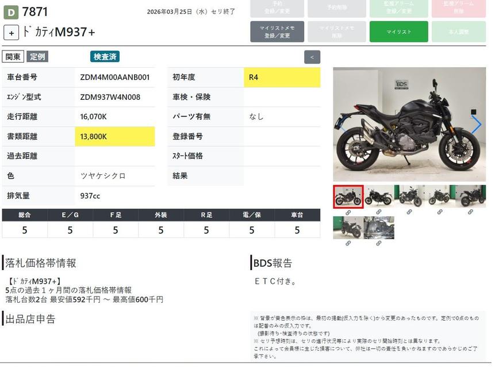Click the link icon under the first thumbnail
Screen dimensions: 495x382
click(x=348, y=212)
